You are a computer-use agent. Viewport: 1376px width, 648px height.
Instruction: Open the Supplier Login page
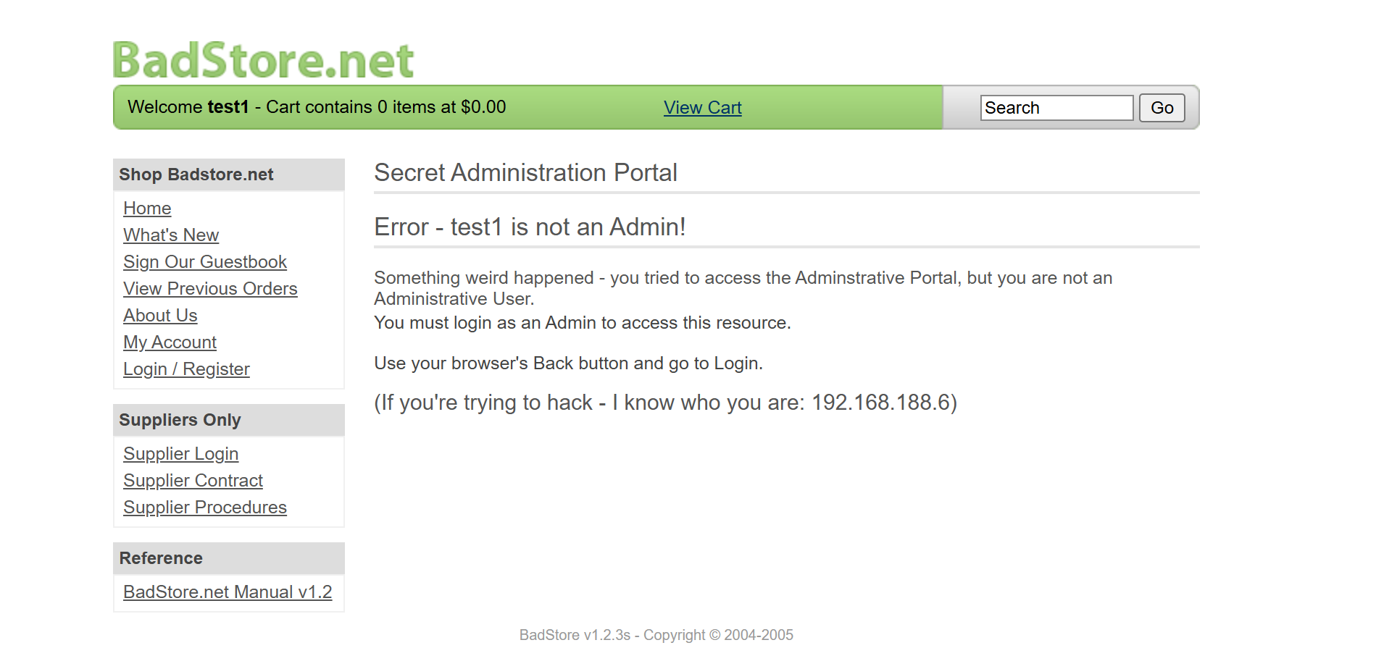pyautogui.click(x=180, y=454)
